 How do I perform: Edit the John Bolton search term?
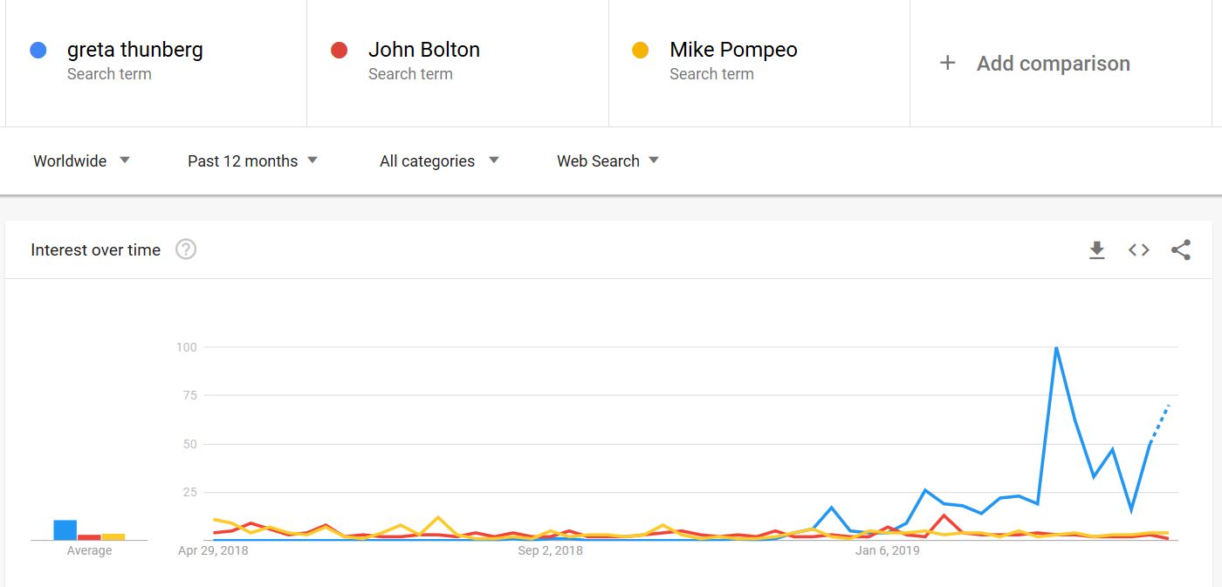coord(423,50)
